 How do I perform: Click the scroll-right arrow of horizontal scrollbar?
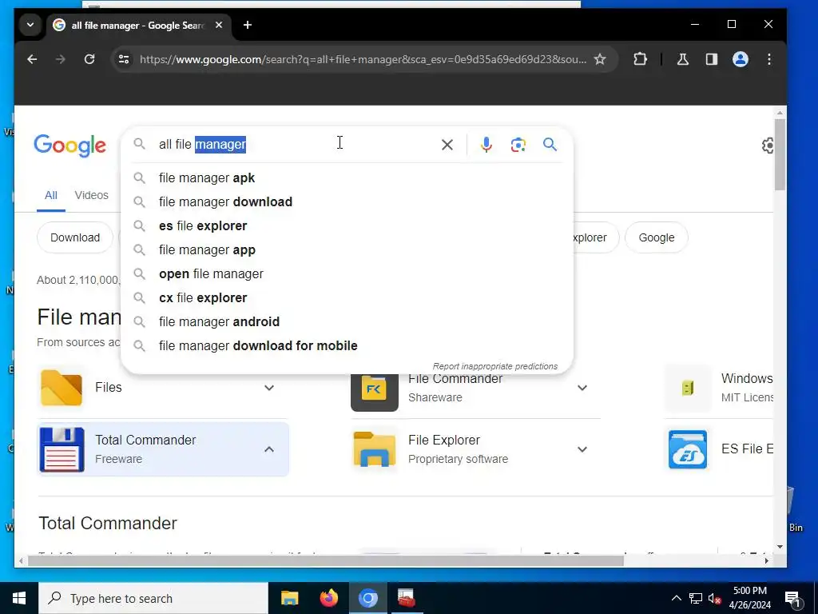766,560
